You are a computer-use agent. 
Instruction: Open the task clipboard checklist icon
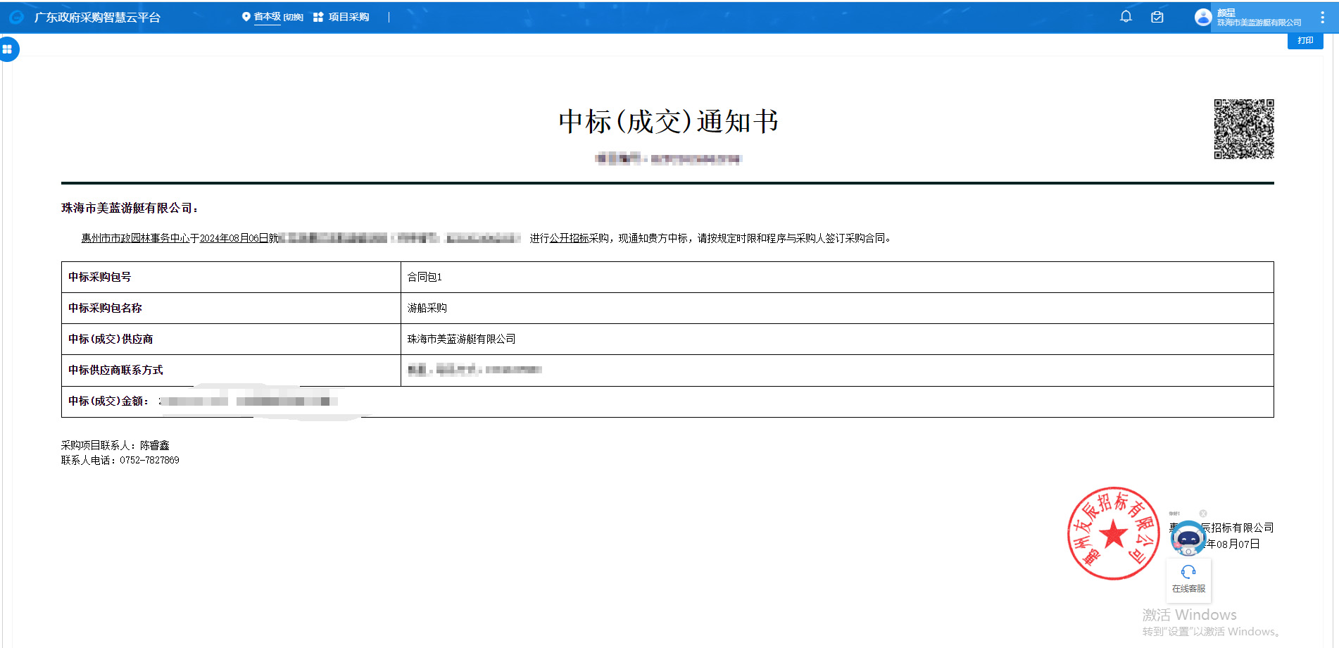1157,17
